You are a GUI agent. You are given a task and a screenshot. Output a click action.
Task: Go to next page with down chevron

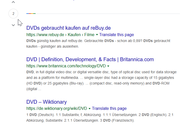click(13, 25)
